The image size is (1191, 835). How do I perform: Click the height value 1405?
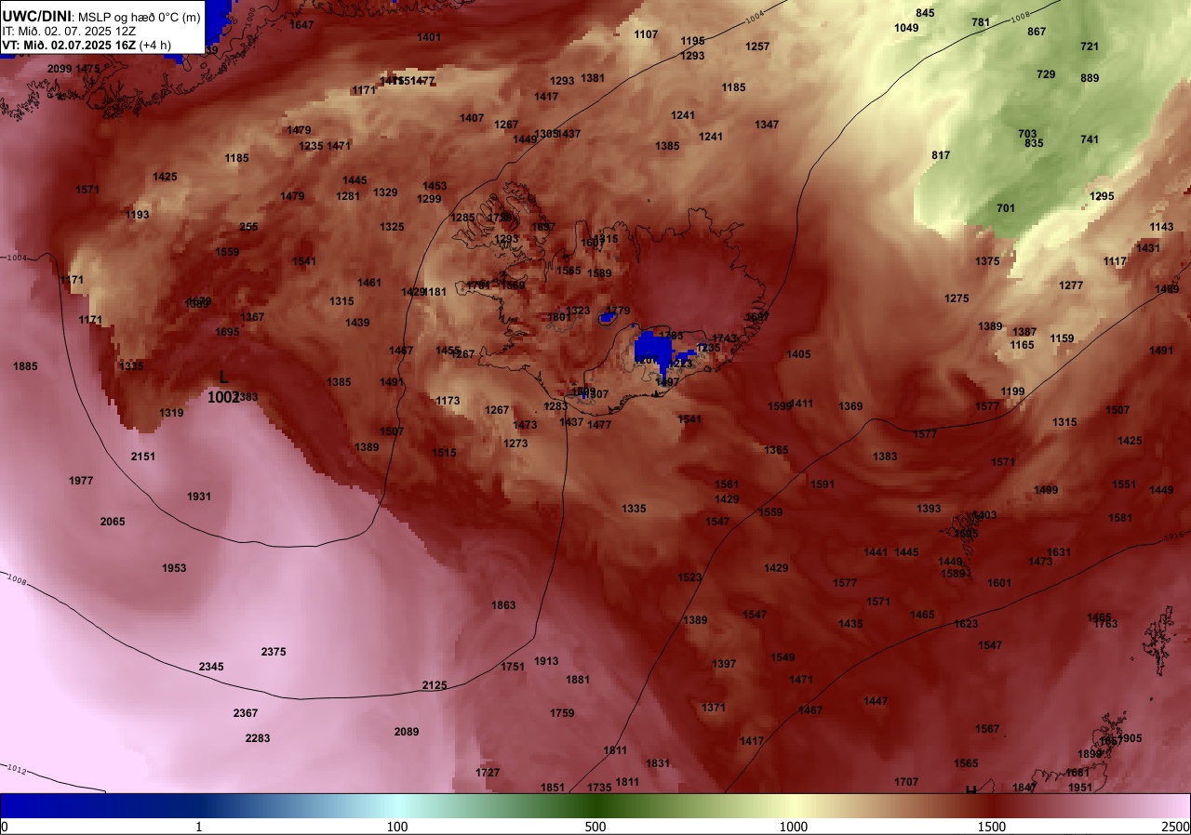coord(798,354)
